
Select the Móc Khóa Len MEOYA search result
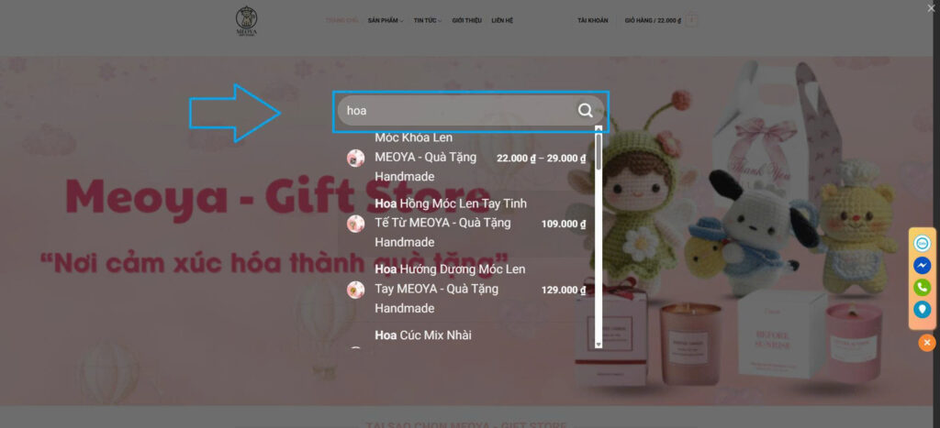(x=467, y=158)
